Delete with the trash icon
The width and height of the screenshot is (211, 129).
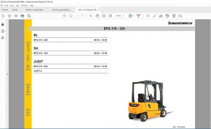174,16
